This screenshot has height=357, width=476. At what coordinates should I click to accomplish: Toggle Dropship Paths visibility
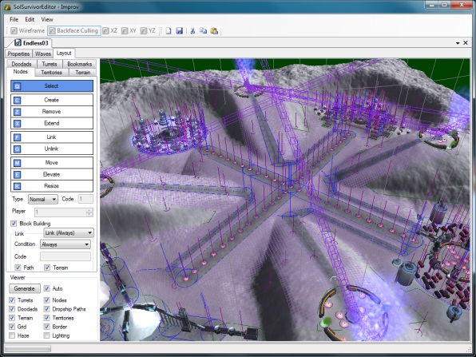point(47,309)
